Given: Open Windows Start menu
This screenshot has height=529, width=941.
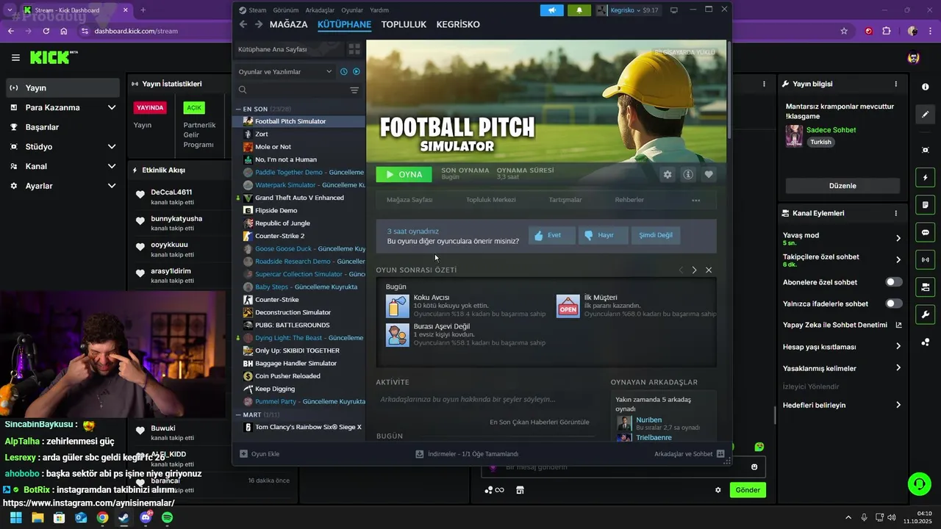Looking at the screenshot, I should coord(15,517).
